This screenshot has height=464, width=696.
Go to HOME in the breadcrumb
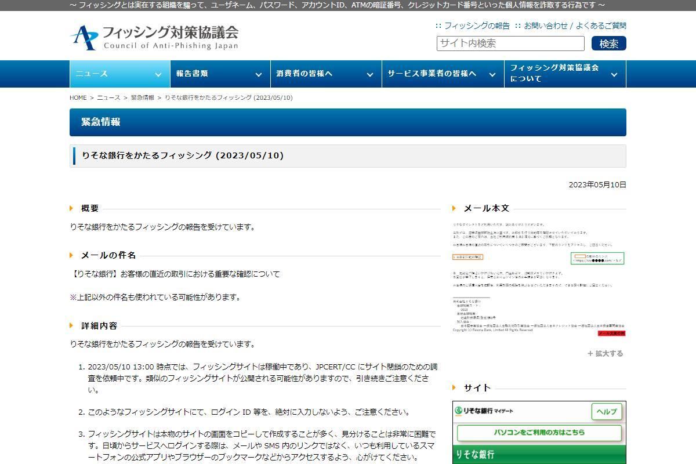[x=78, y=97]
